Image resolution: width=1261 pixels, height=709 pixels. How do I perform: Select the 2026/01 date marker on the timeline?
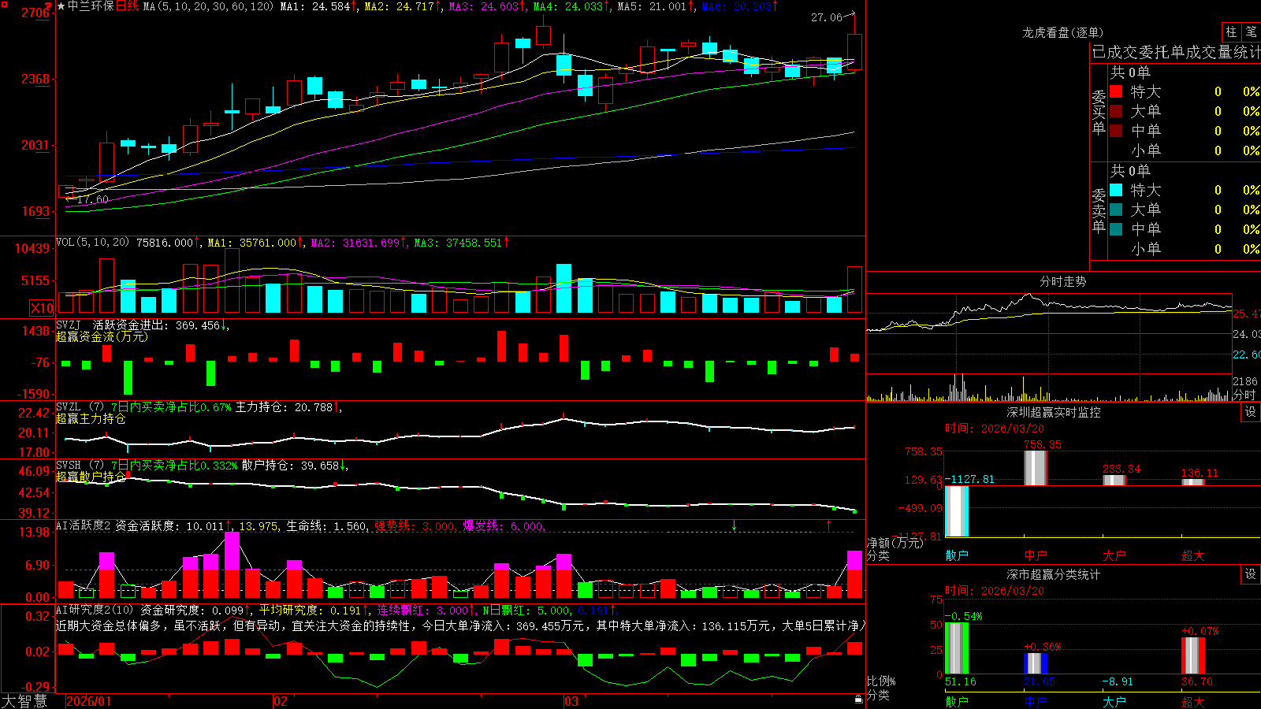pos(89,701)
